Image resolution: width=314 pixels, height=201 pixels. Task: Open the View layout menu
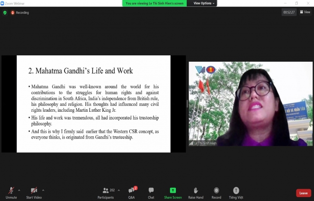tap(305, 12)
